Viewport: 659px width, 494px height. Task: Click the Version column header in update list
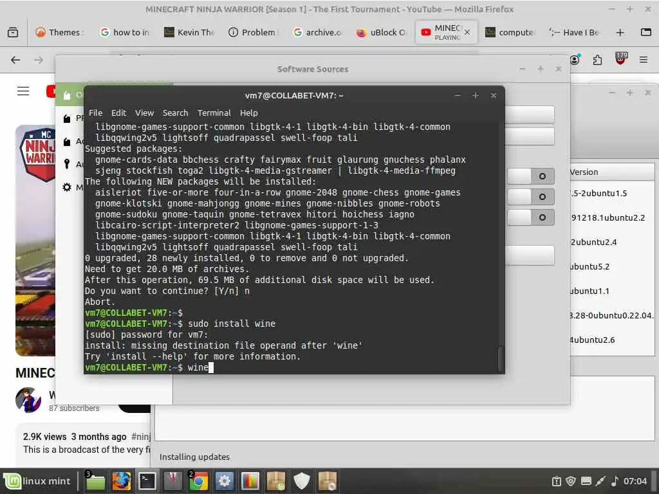click(x=612, y=172)
